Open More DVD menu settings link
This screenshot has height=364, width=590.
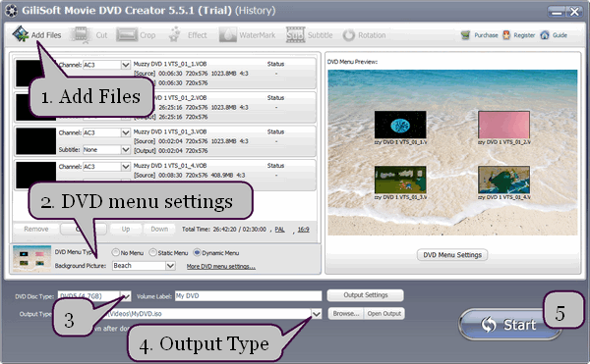click(221, 266)
